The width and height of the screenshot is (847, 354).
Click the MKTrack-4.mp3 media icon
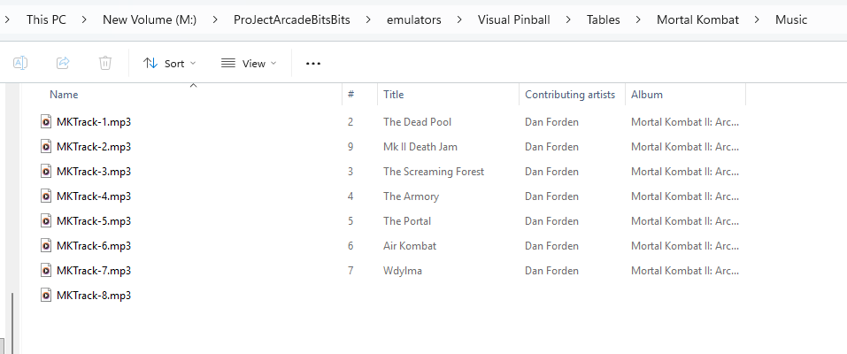click(x=46, y=196)
